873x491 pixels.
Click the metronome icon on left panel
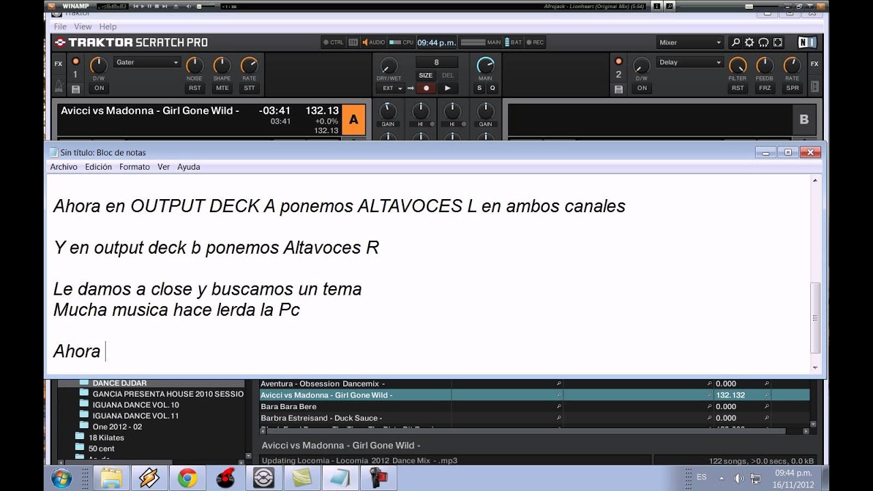59,87
